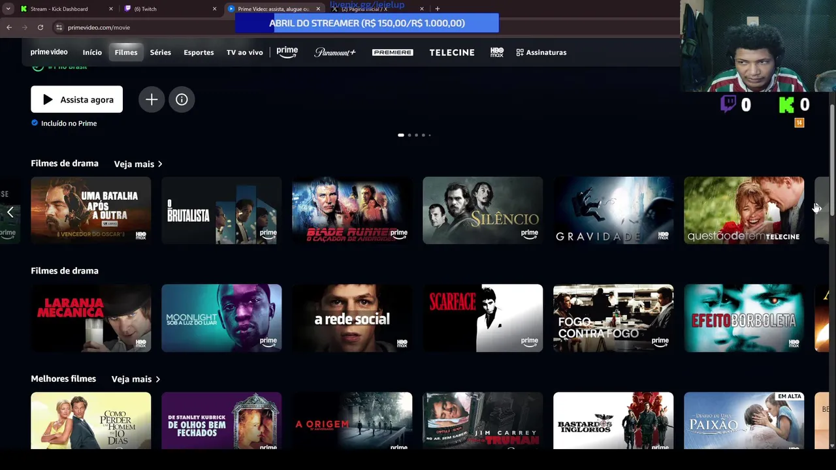Open Laranja Mecânica movie thumbnail

(91, 318)
